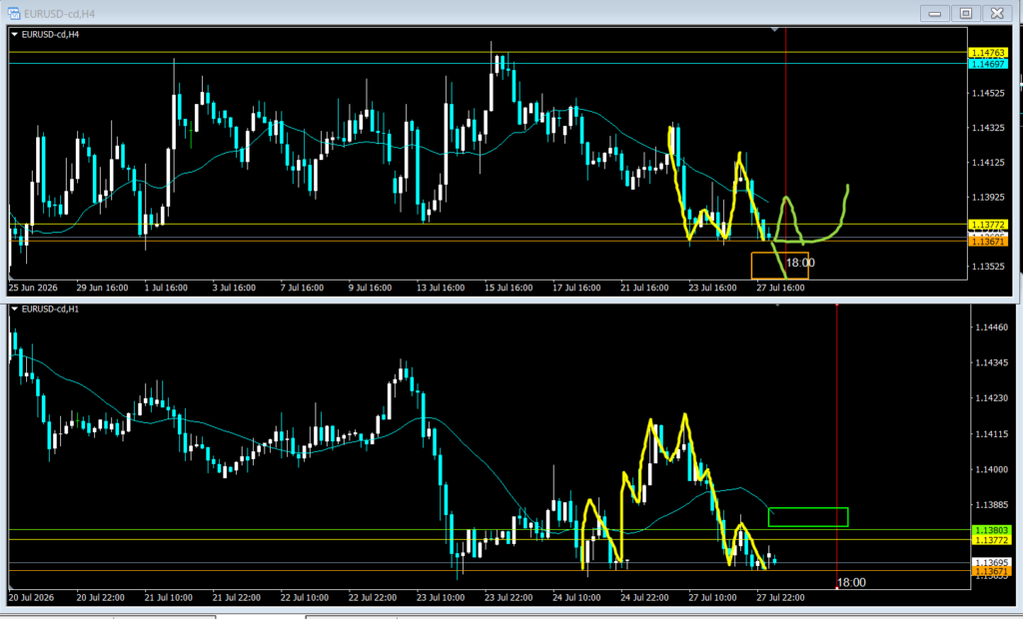This screenshot has height=619, width=1023.
Task: Click the 29 Jun 16:00 time label
Action: click(103, 288)
